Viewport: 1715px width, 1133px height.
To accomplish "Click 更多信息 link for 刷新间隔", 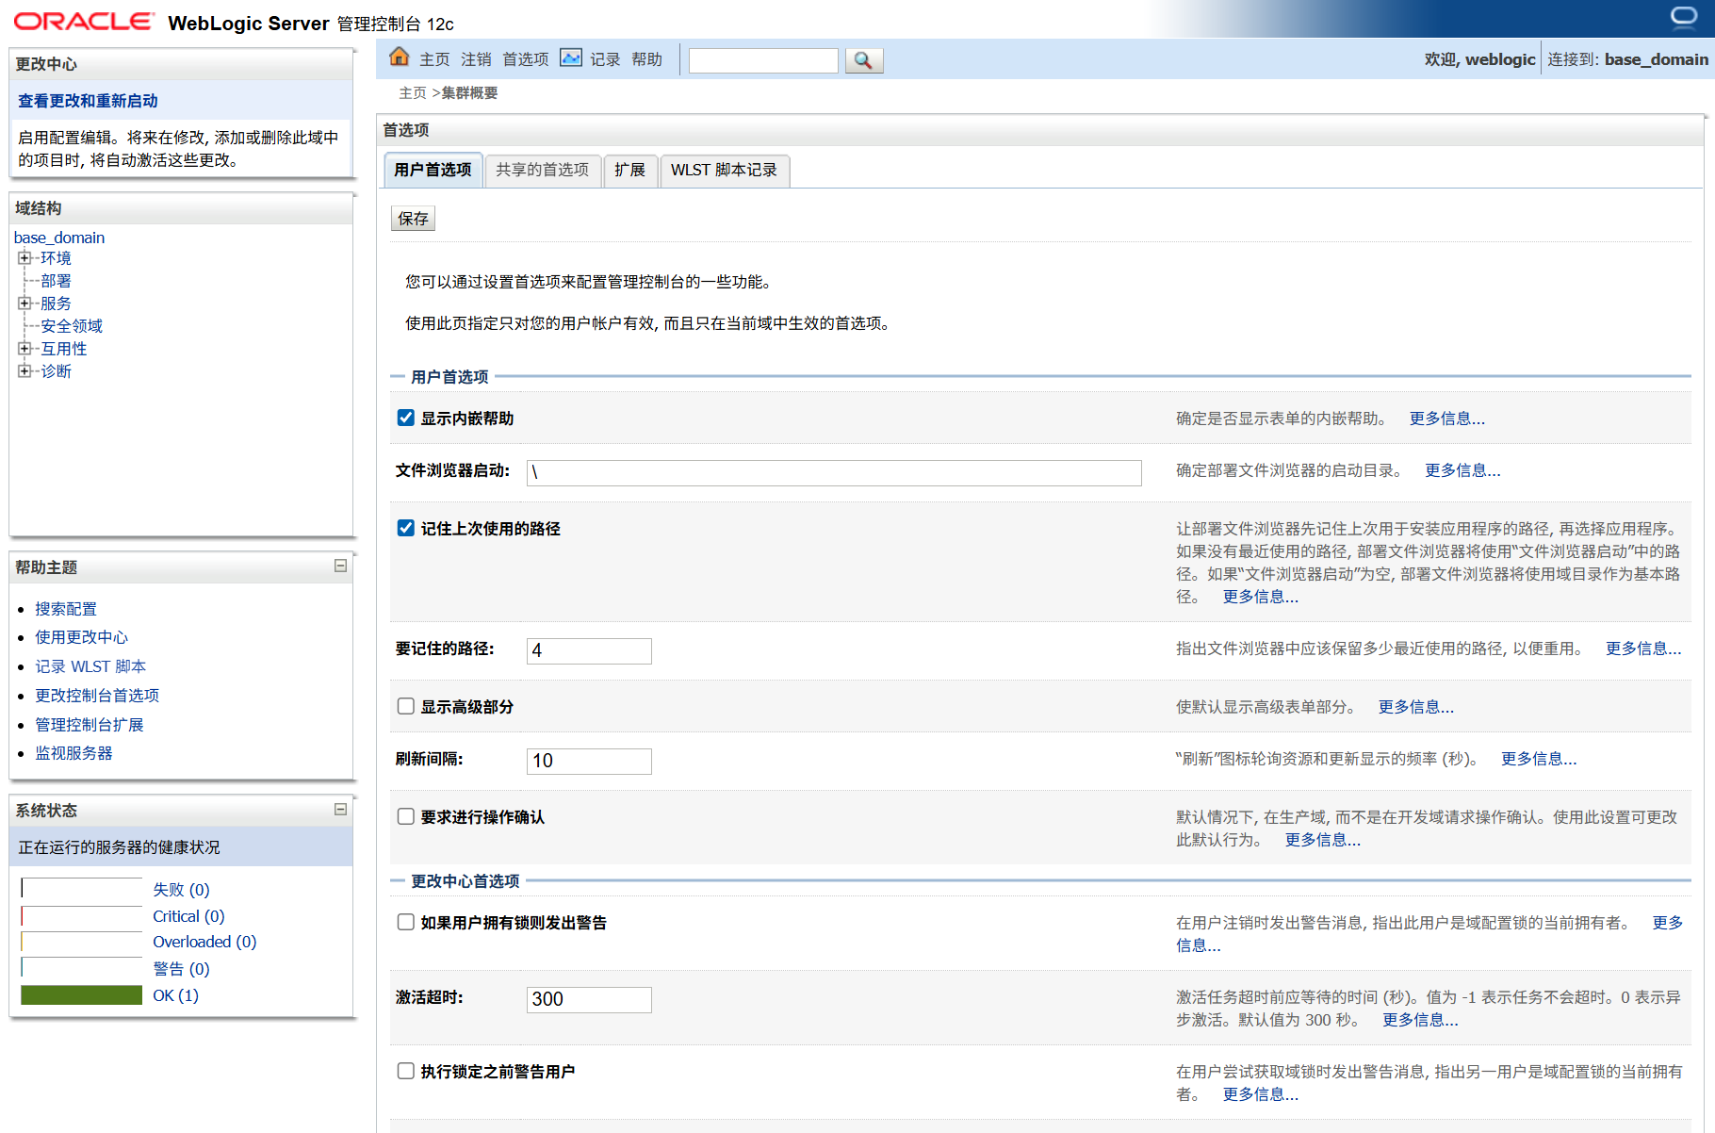I will (x=1538, y=759).
